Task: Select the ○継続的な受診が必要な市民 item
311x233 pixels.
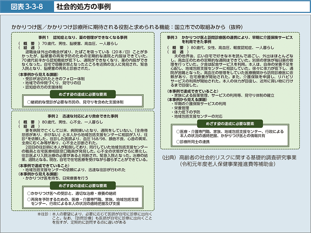Action: click(x=75, y=102)
